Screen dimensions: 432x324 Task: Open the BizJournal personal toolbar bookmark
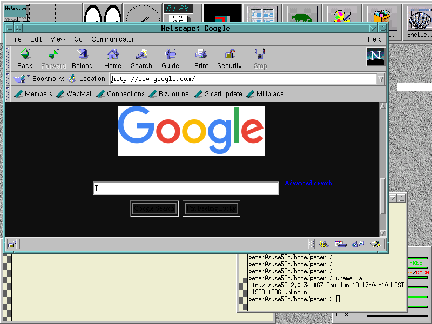170,94
